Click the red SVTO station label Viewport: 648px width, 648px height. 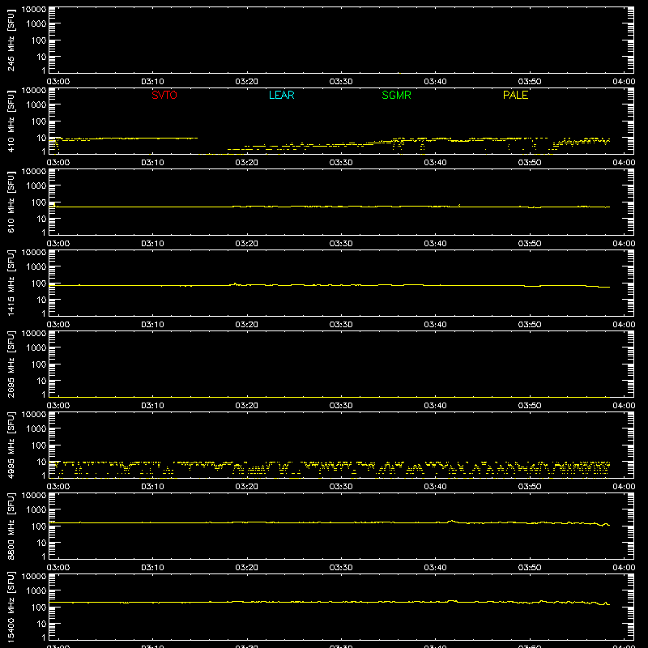coord(164,95)
